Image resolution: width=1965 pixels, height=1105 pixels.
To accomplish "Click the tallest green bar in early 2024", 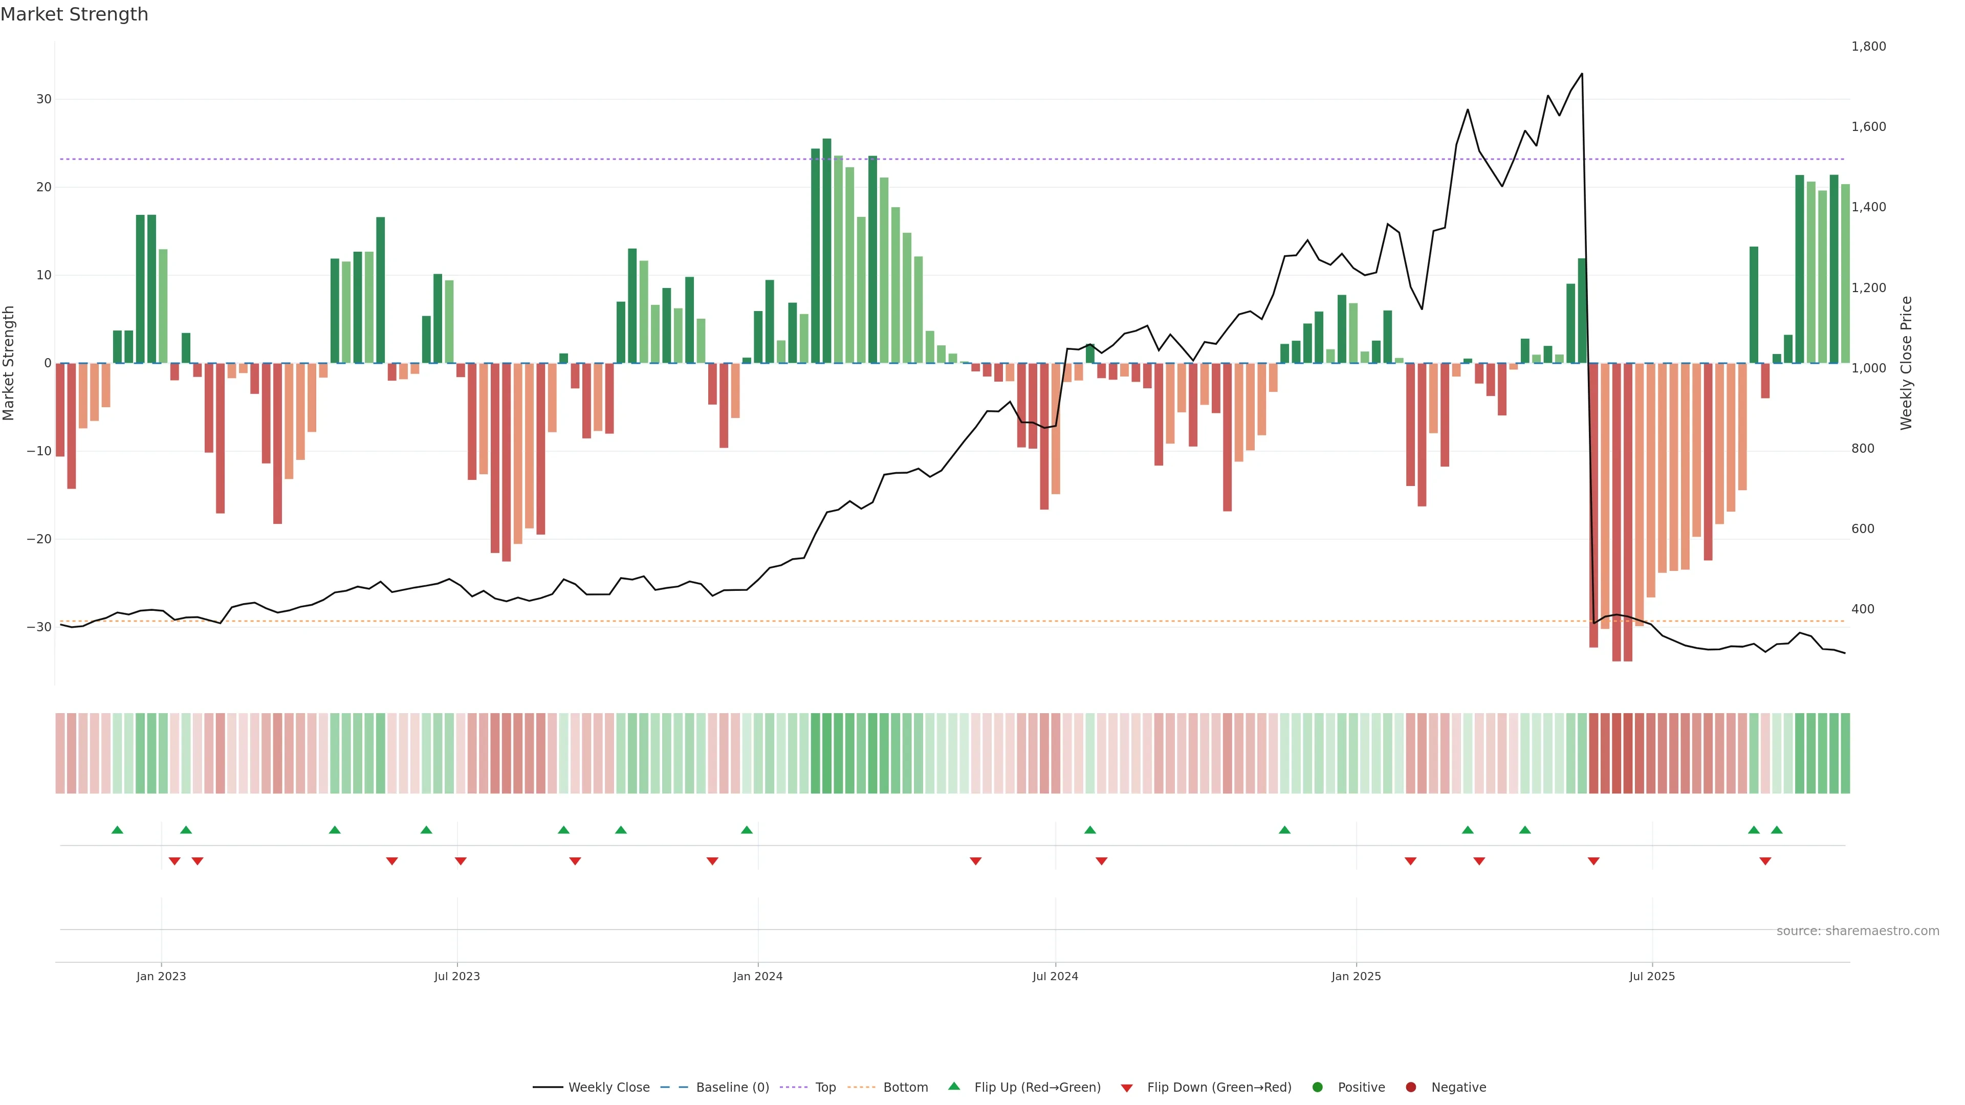I will pyautogui.click(x=827, y=252).
